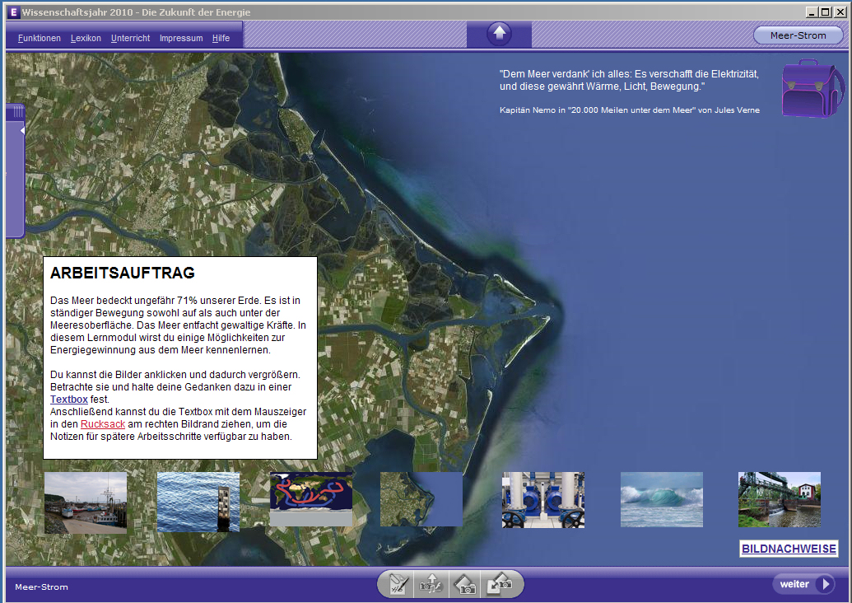Expand the left side panel arrow
Screen dimensions: 852x603
(x=22, y=130)
